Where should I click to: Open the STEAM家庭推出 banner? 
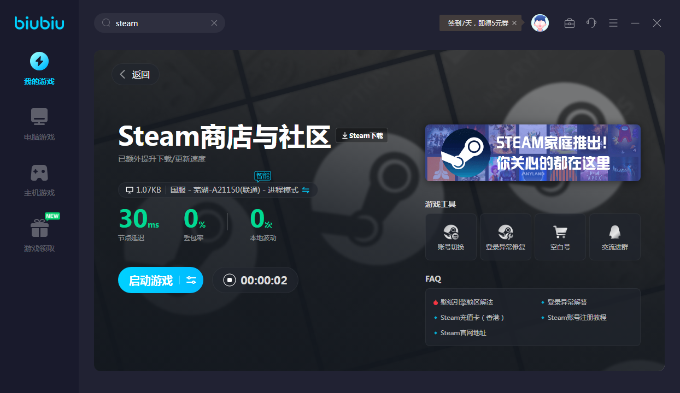pos(533,153)
